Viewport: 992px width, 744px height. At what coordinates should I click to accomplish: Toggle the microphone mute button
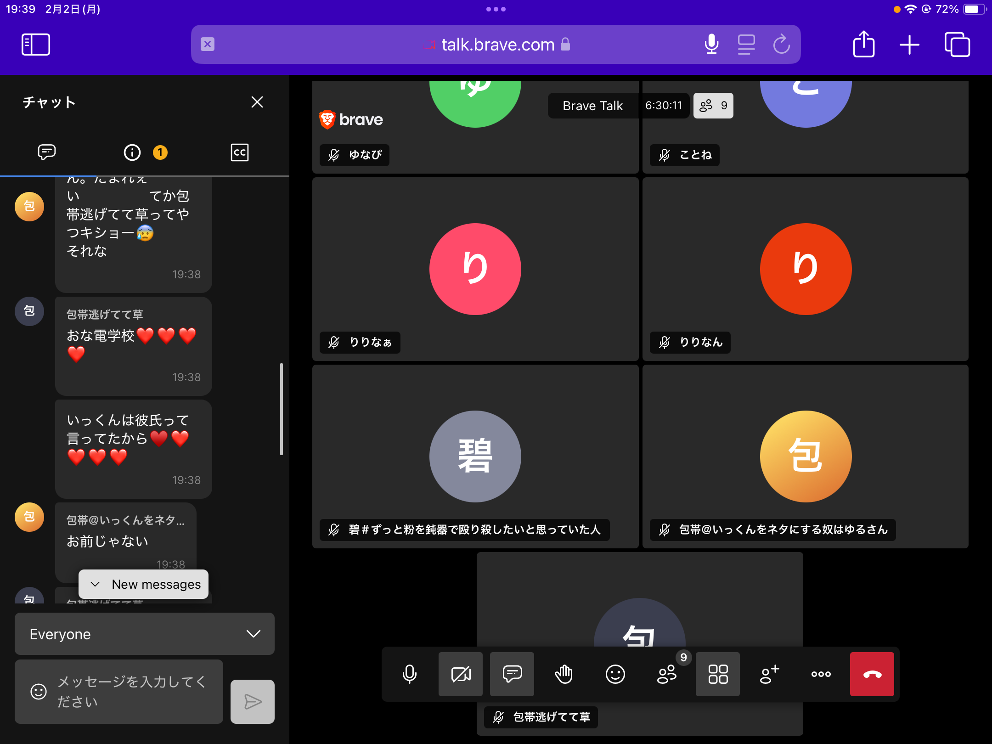point(409,674)
